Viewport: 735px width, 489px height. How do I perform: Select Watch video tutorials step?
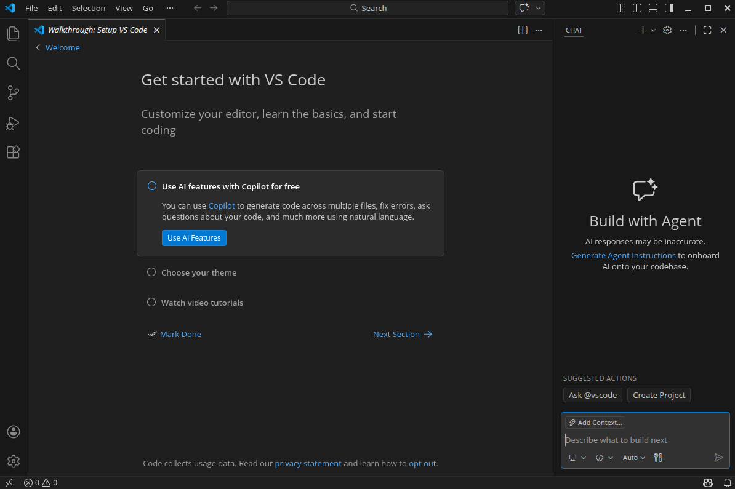pyautogui.click(x=202, y=303)
